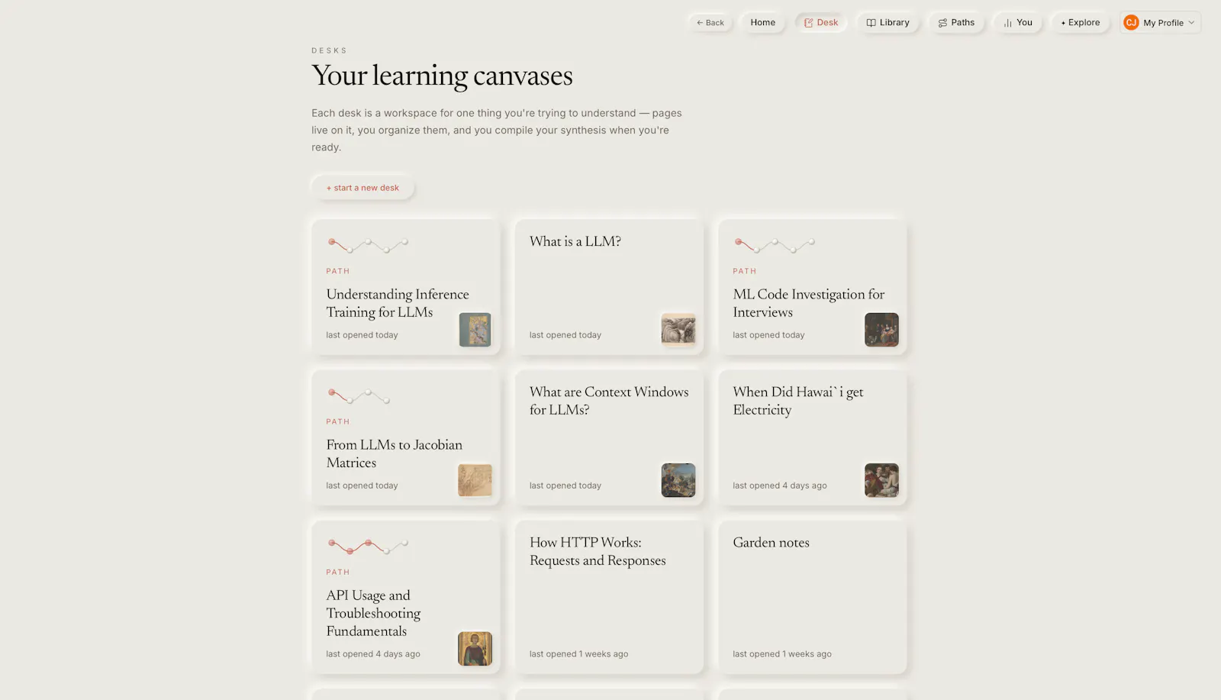Click 'last opened 1 weeks ago' on Garden notes

coord(782,654)
